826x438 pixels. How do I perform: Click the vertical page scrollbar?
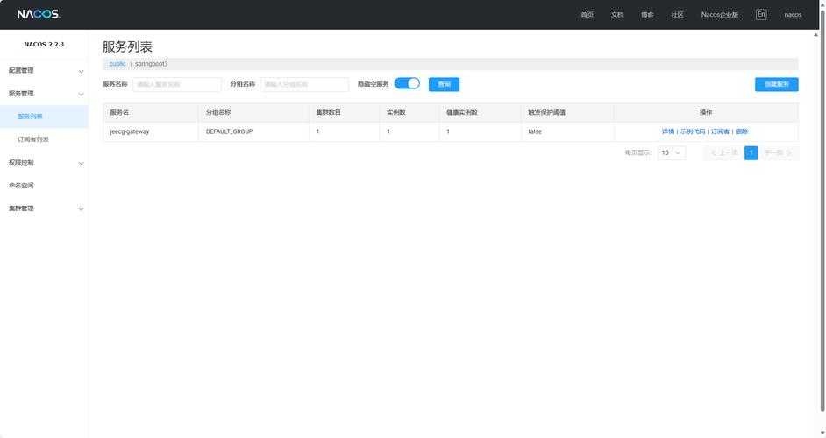pyautogui.click(x=822, y=210)
